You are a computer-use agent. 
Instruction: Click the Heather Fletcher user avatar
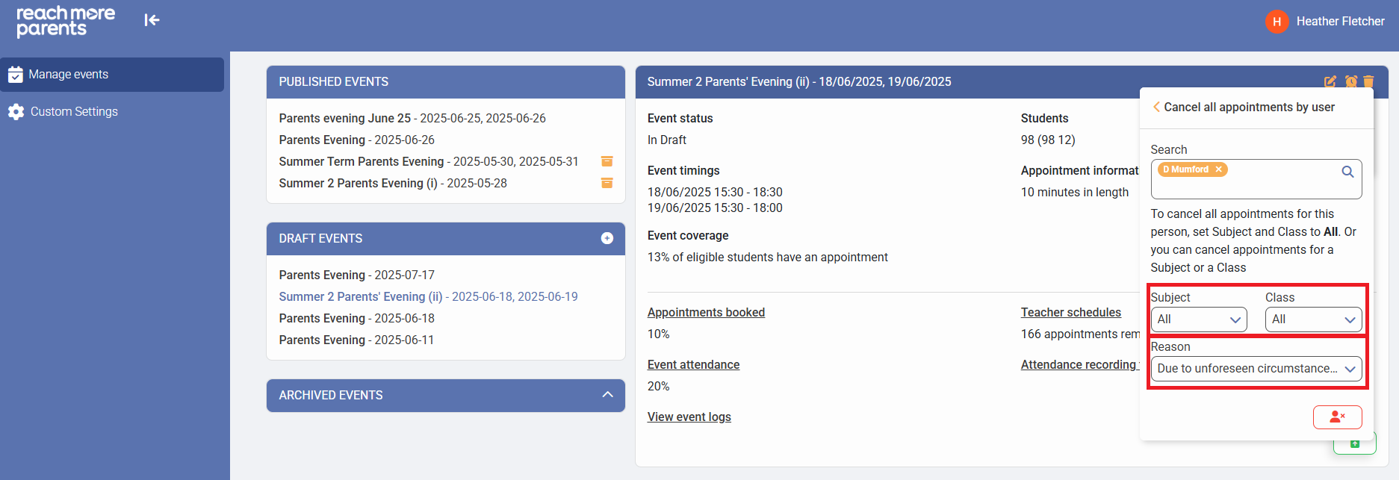1277,22
